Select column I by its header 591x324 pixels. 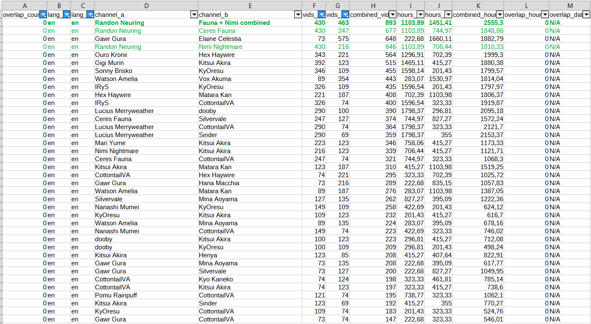(411, 5)
